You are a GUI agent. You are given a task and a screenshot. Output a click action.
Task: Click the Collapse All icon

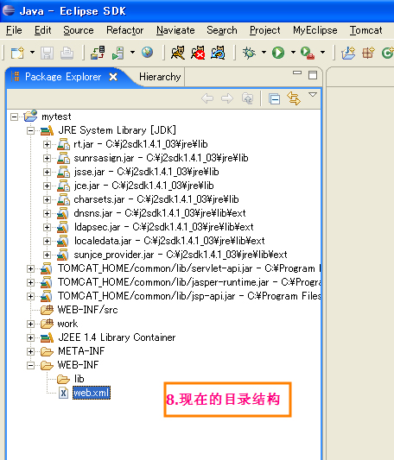pos(274,99)
